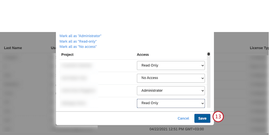Click the red circled step 13 marker

[x=218, y=116]
